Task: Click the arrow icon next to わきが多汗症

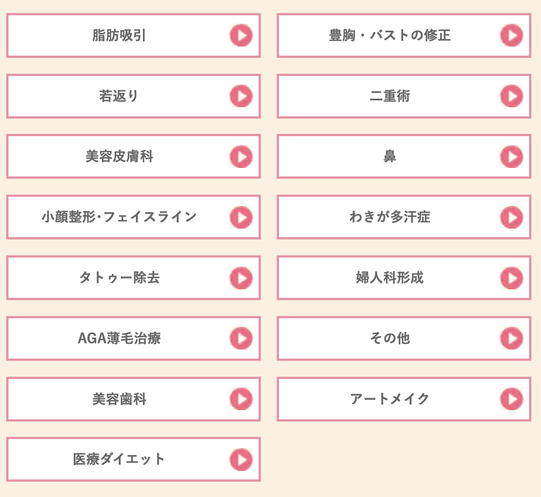Action: point(512,217)
